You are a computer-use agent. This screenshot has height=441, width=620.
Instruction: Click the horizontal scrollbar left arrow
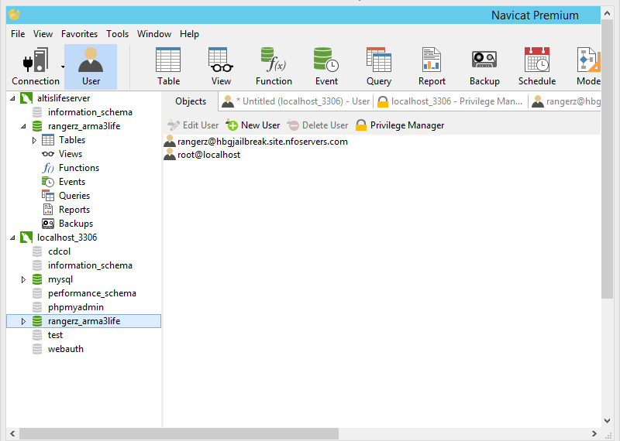pyautogui.click(x=12, y=433)
